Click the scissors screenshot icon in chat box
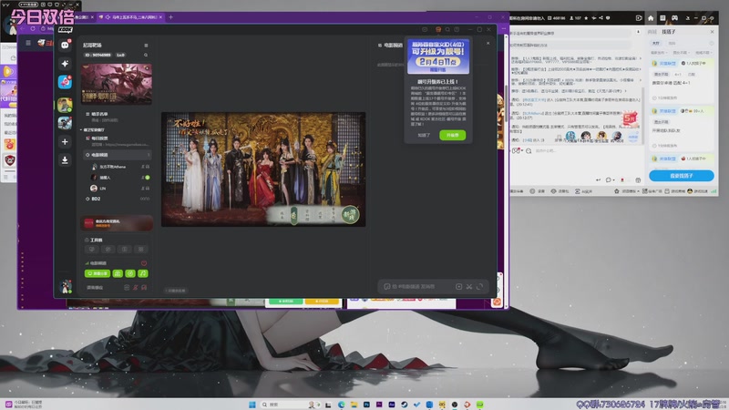729x410 pixels. [469, 287]
